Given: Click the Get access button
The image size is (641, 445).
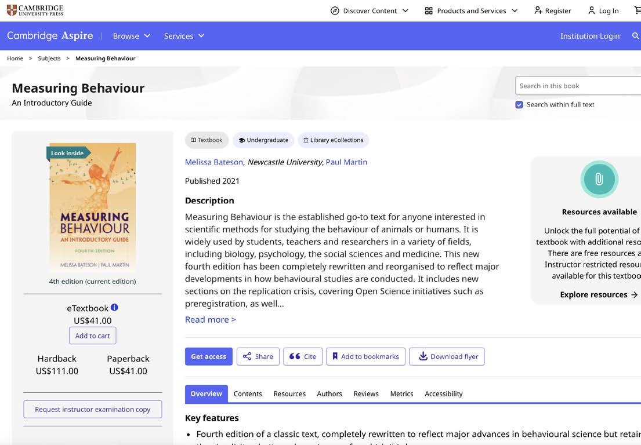Looking at the screenshot, I should [x=208, y=356].
